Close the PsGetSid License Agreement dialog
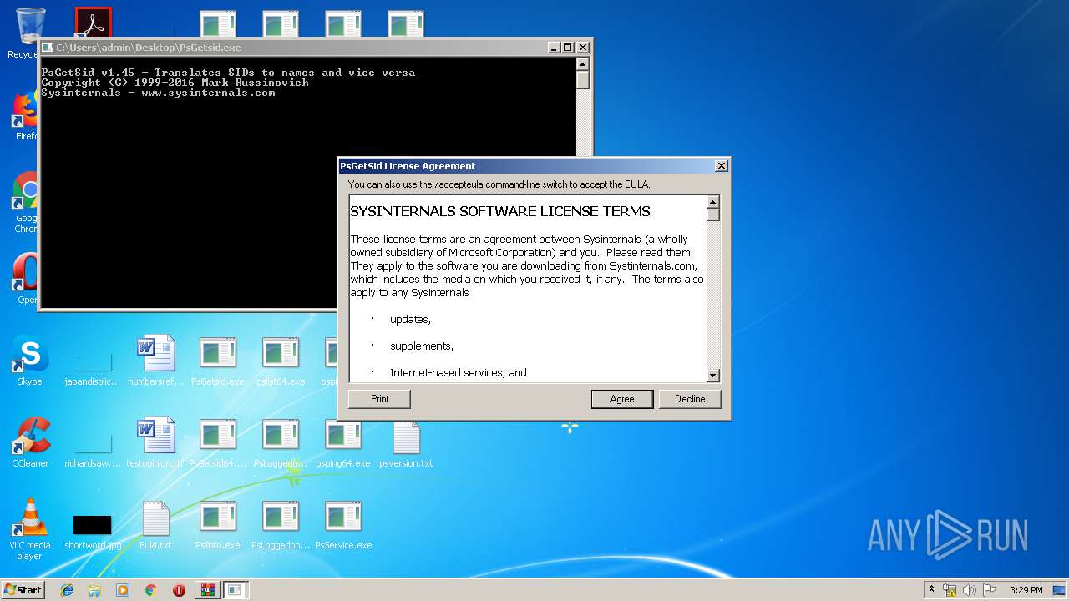Screen dimensions: 1069x601 pyautogui.click(x=722, y=166)
